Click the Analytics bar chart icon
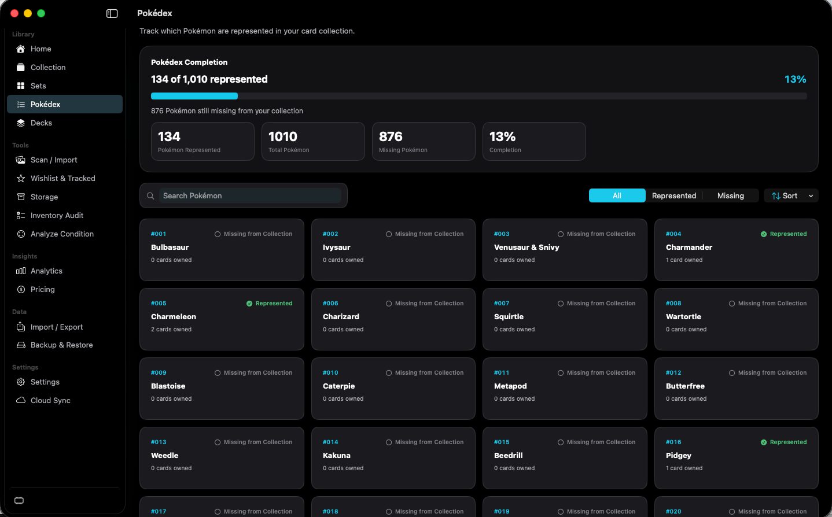Image resolution: width=832 pixels, height=517 pixels. (x=21, y=271)
